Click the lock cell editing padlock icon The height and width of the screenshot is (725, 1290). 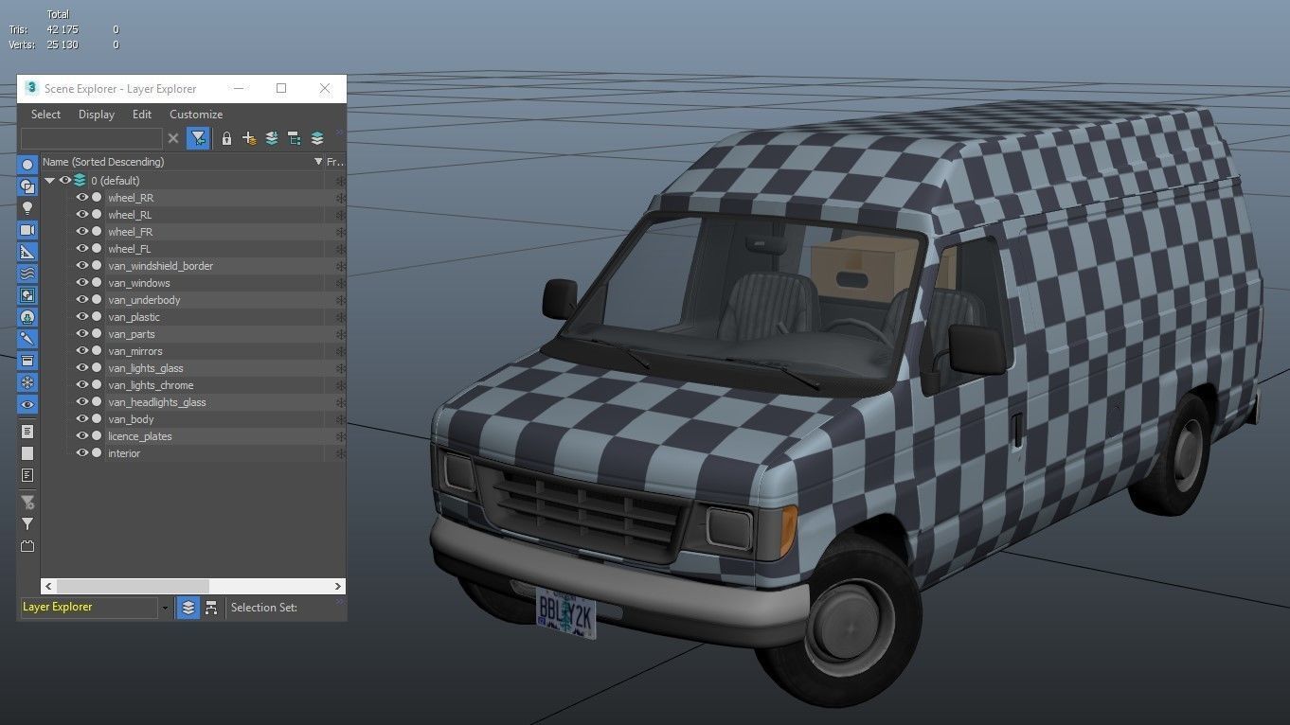tap(226, 138)
